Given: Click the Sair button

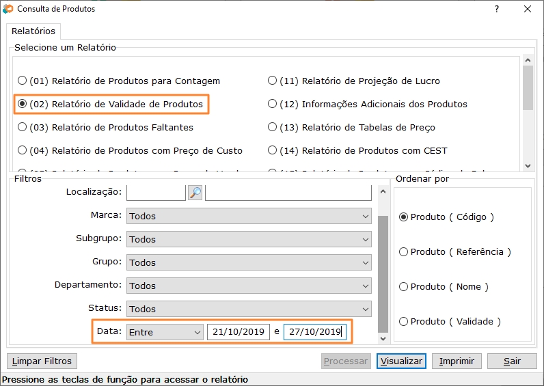Looking at the screenshot, I should pos(512,361).
